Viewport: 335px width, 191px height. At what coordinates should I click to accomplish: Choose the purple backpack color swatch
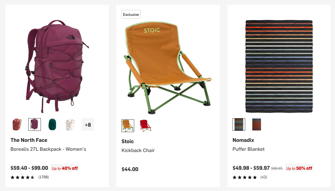pyautogui.click(x=35, y=124)
